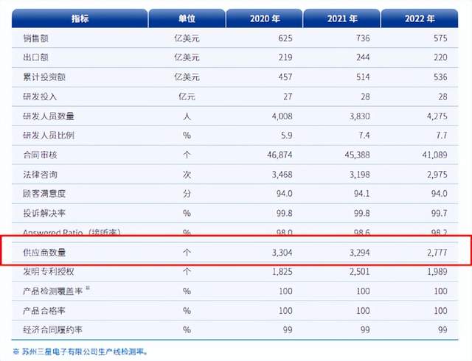Click the 457 cumulative investment value
The image size is (472, 361).
coord(285,77)
